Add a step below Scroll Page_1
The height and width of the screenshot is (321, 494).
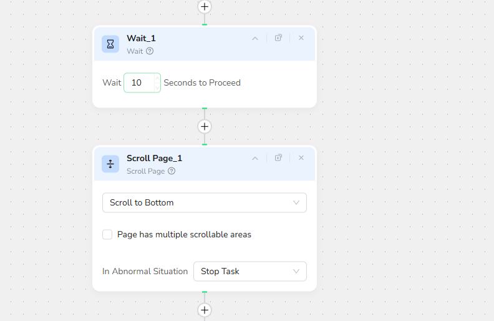coord(205,310)
